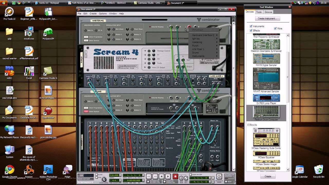Click the Create Instrument button
Screen dimensions: 329x185
268,18
